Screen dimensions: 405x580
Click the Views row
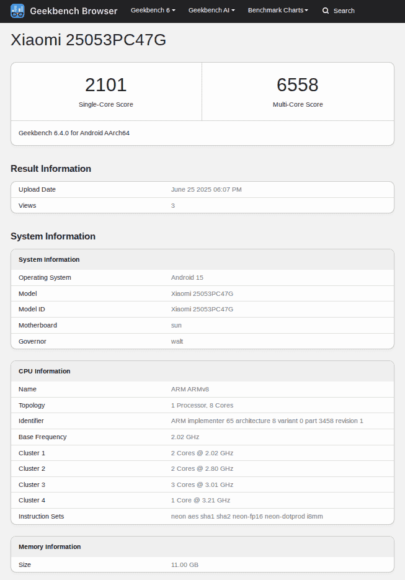coord(202,205)
